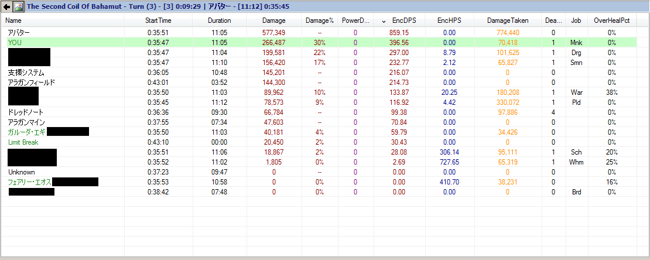
Task: Sort by EncHPS column header
Action: click(x=449, y=20)
